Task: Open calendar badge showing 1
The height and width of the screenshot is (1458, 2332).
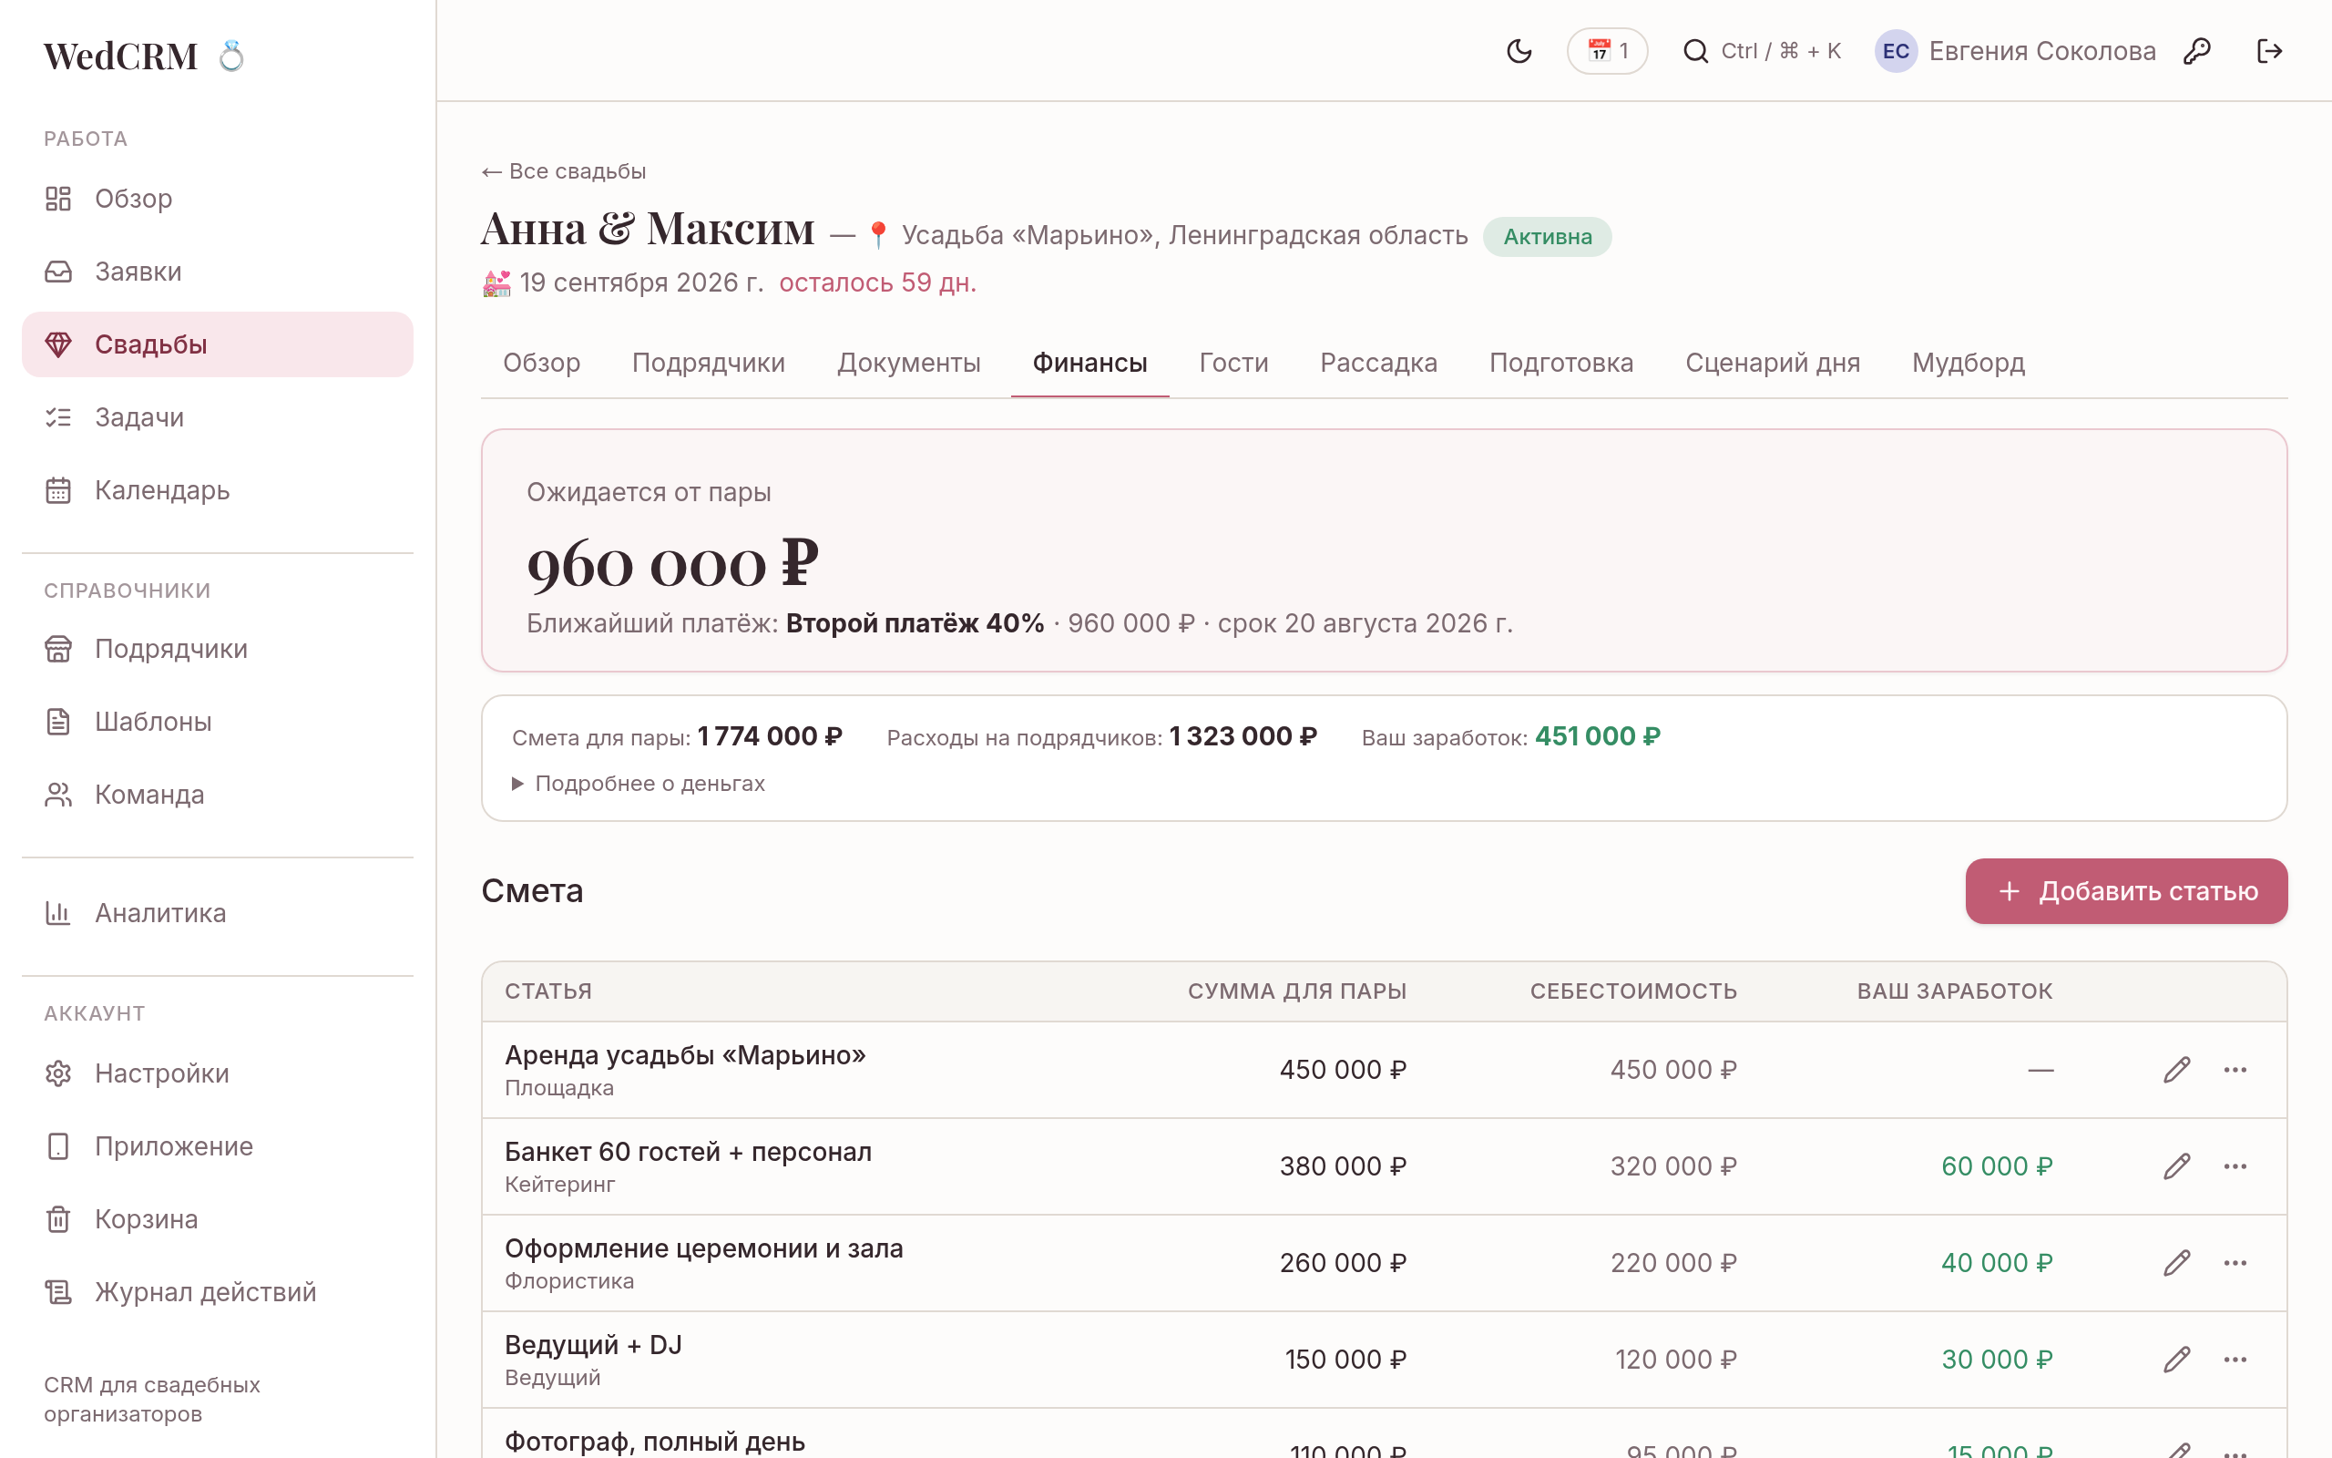Action: point(1607,51)
